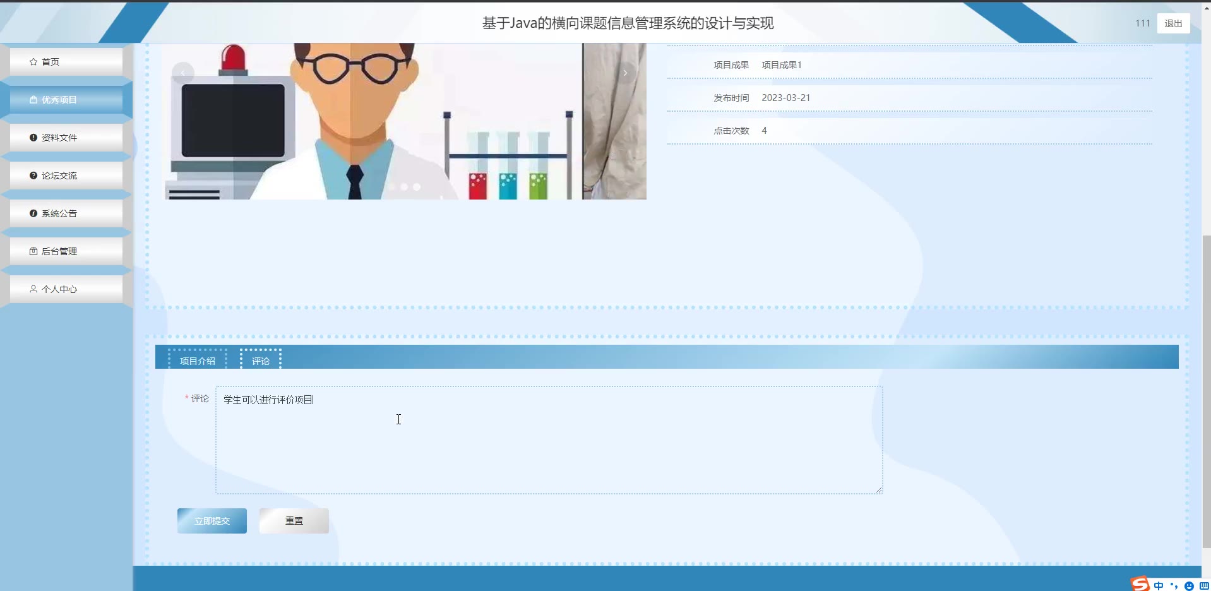Viewport: 1211px width, 591px height.
Task: Open the IME soft keyboard icon
Action: click(x=1204, y=586)
